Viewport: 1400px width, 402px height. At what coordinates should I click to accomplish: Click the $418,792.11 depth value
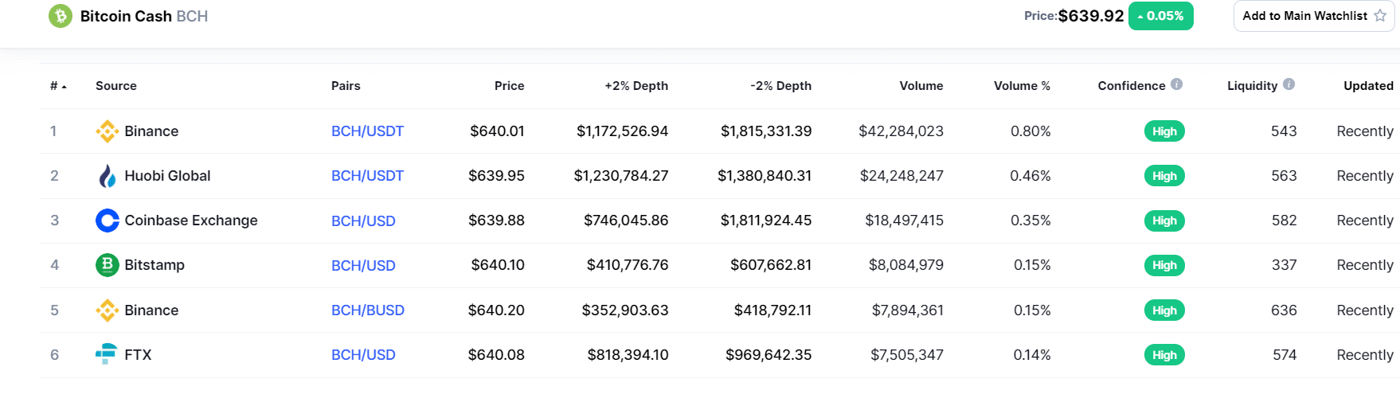(773, 310)
